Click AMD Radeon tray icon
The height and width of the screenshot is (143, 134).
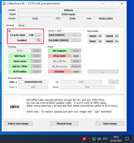coord(84,139)
